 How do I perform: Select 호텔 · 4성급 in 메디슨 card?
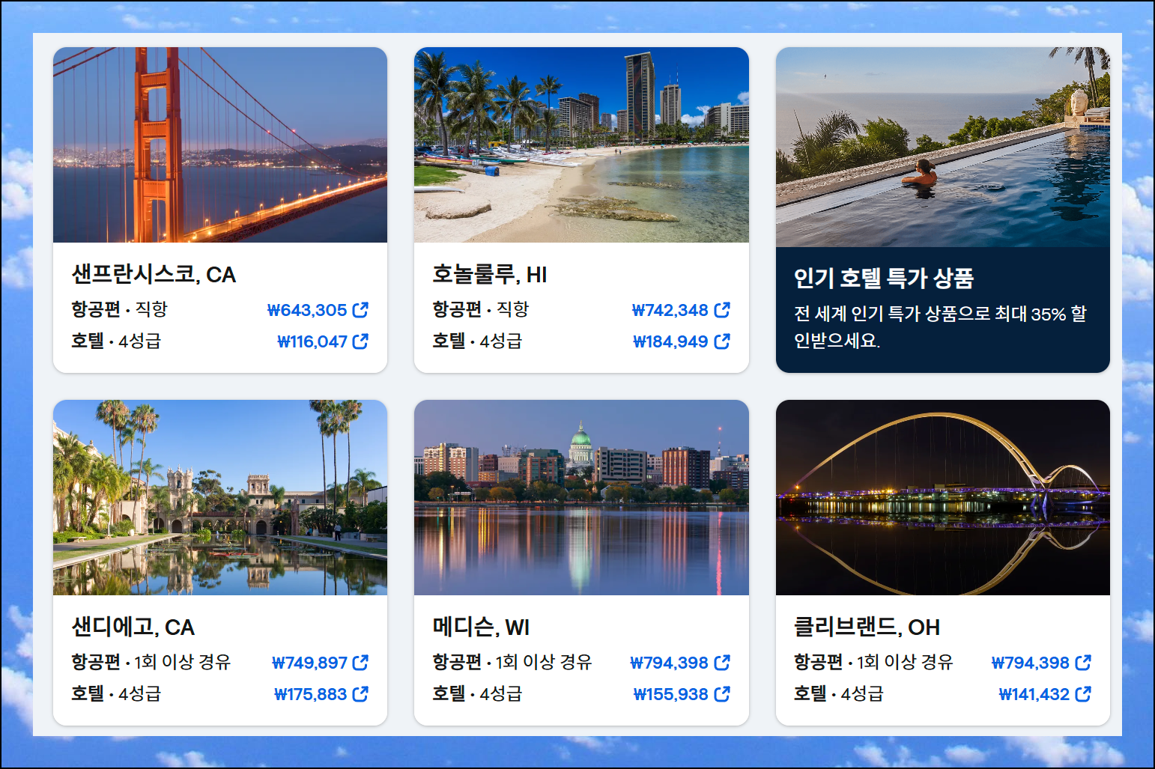[477, 694]
